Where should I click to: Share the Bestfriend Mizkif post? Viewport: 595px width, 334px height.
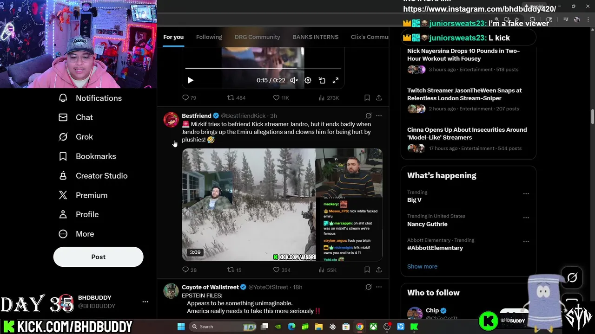379,270
